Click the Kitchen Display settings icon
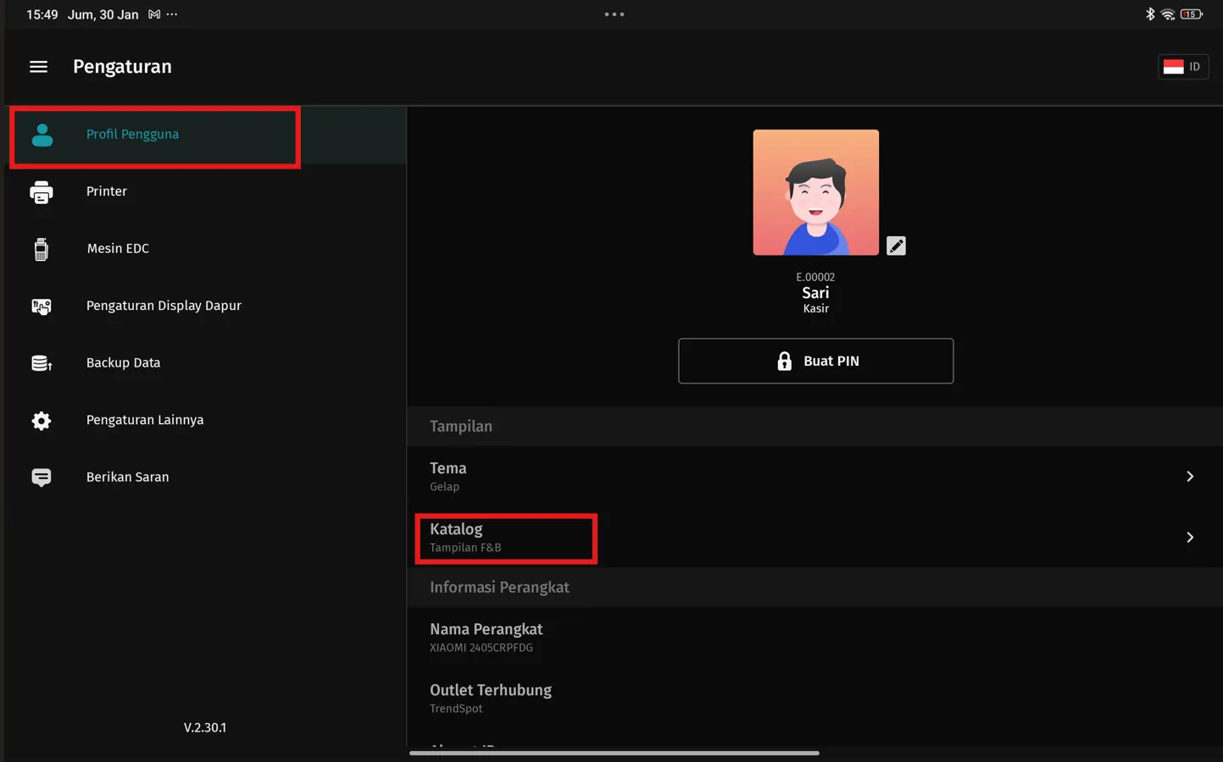1223x762 pixels. (42, 306)
